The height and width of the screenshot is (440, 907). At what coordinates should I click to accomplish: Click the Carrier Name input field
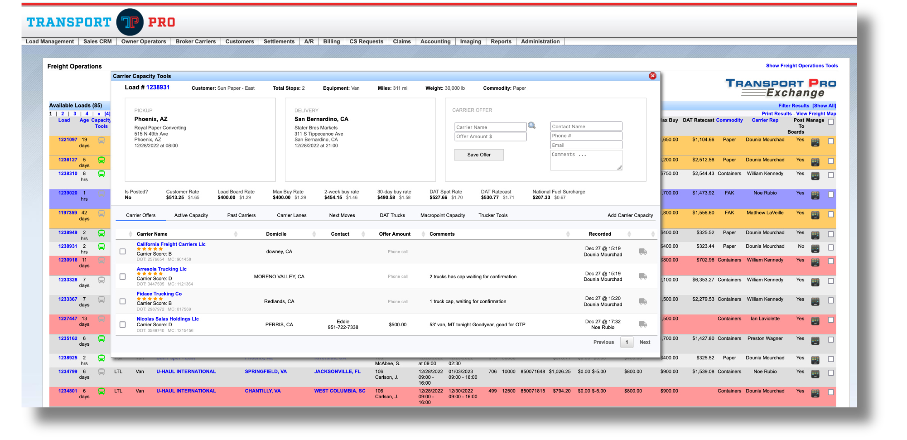490,127
